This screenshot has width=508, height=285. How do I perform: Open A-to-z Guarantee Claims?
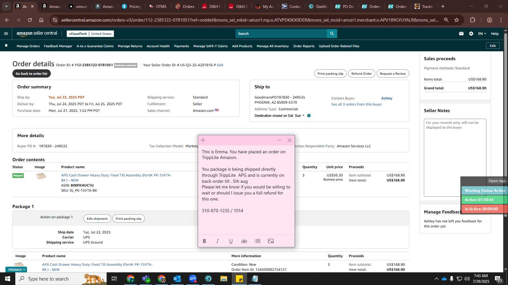[95, 46]
